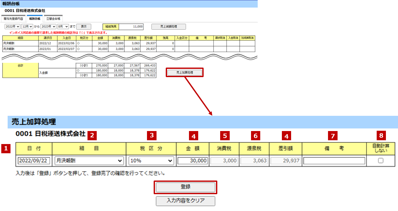Open the start year dropdown showing 2022年
This screenshot has height=211, width=398.
tap(12, 27)
